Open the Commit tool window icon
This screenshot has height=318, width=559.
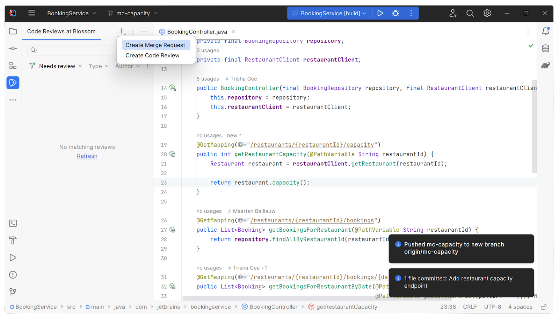coord(13,48)
